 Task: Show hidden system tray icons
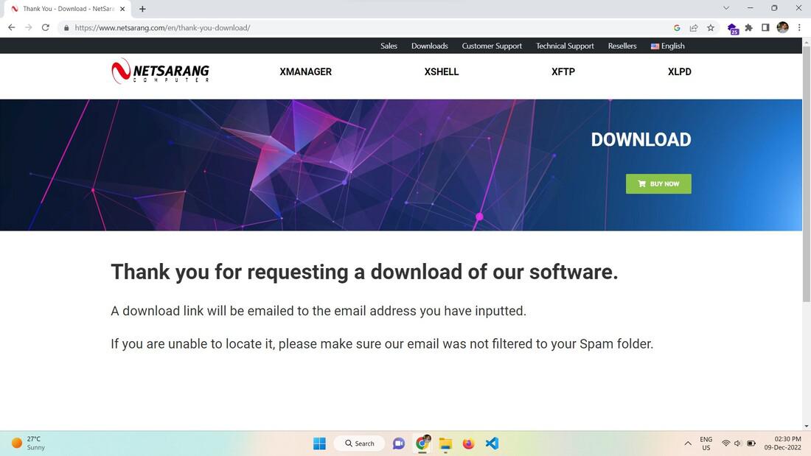pos(687,443)
